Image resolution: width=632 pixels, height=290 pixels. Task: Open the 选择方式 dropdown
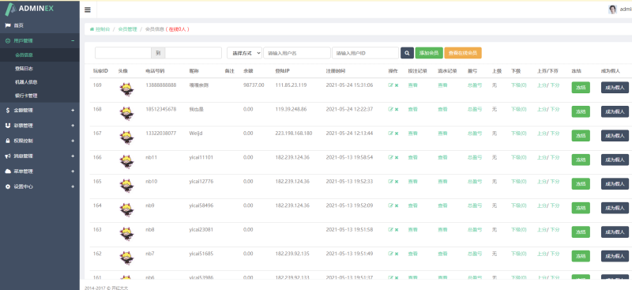[244, 53]
